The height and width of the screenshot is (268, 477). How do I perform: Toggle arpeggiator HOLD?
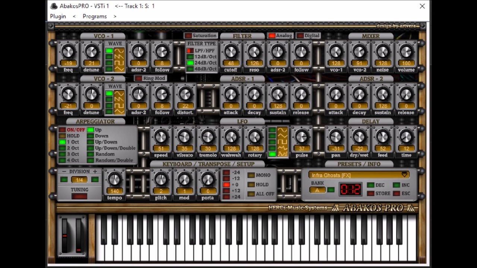[62, 136]
